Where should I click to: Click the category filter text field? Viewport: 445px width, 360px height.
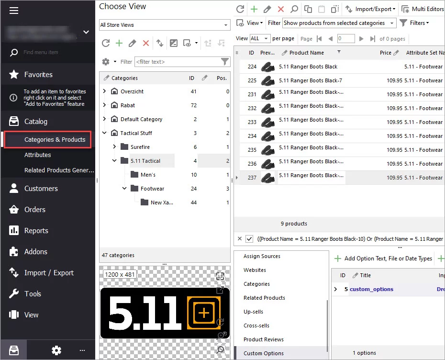(x=178, y=62)
